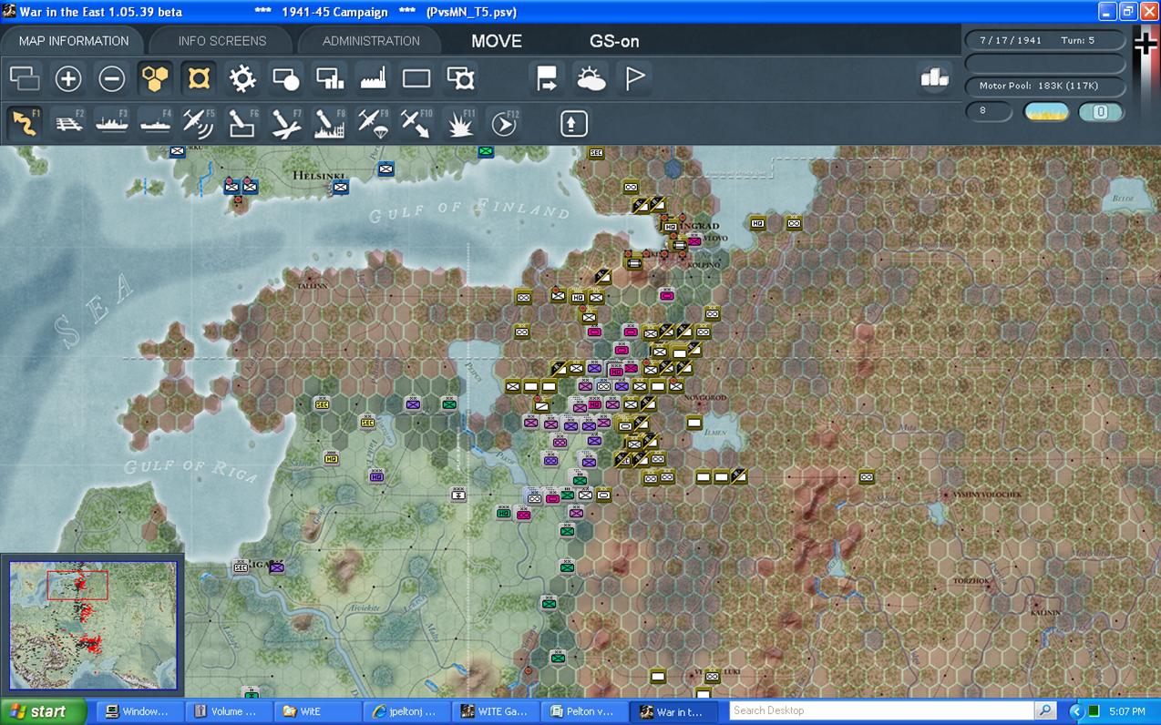1161x725 pixels.
Task: Click the field showing 8
Action: (x=989, y=111)
